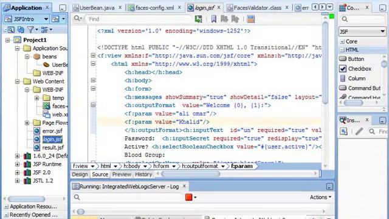The image size is (389, 219).
Task: Click the red stop button in Log panel
Action: (188, 197)
